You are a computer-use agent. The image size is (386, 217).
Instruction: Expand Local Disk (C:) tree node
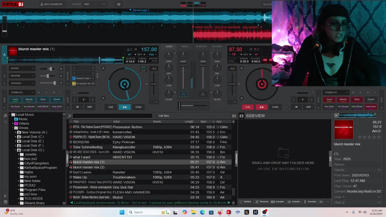[x=15, y=137]
